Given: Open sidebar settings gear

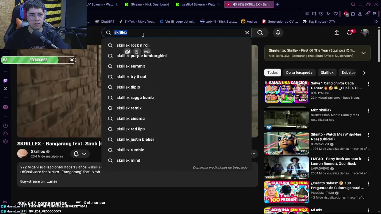Looking at the screenshot, I should [x=5, y=141].
